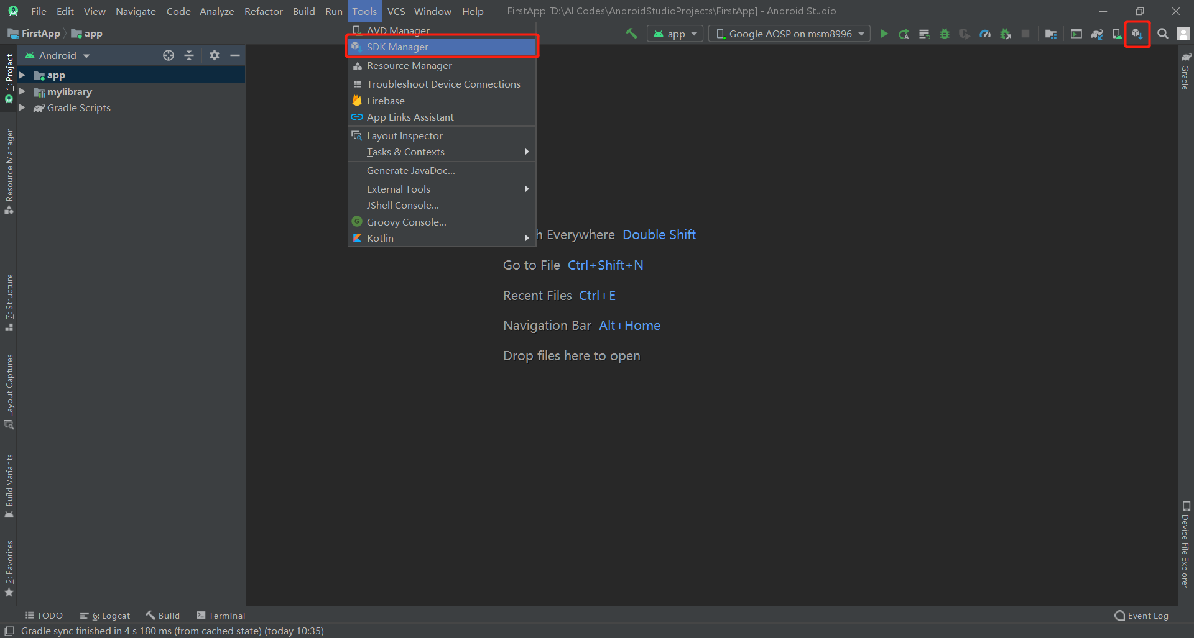Run the app with green play button
The height and width of the screenshot is (638, 1194).
[884, 34]
